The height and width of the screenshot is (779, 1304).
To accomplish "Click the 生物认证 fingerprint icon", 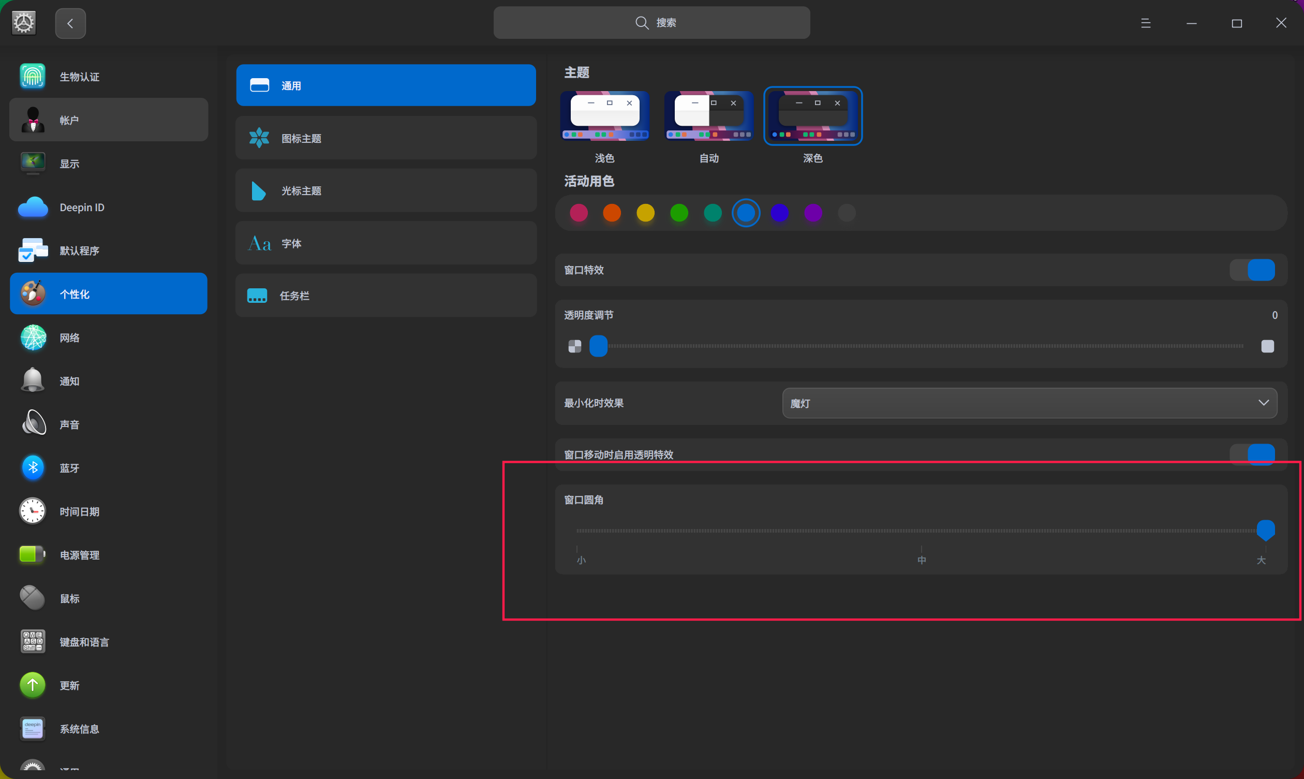I will pyautogui.click(x=33, y=76).
